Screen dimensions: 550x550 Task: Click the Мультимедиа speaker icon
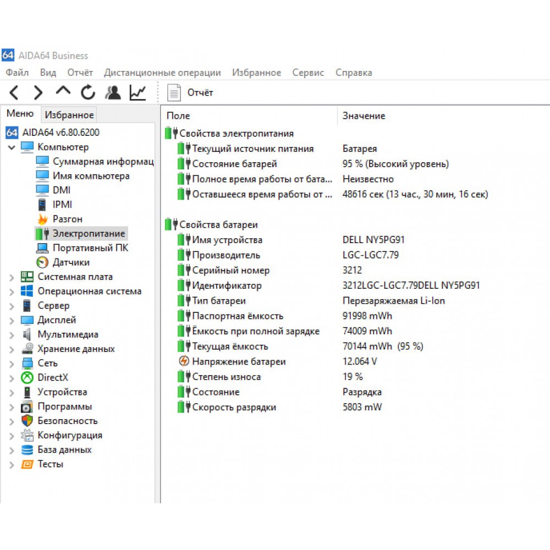pos(27,334)
